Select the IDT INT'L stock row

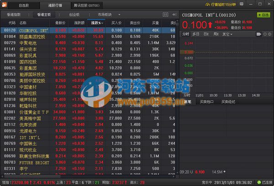tap(88, 137)
